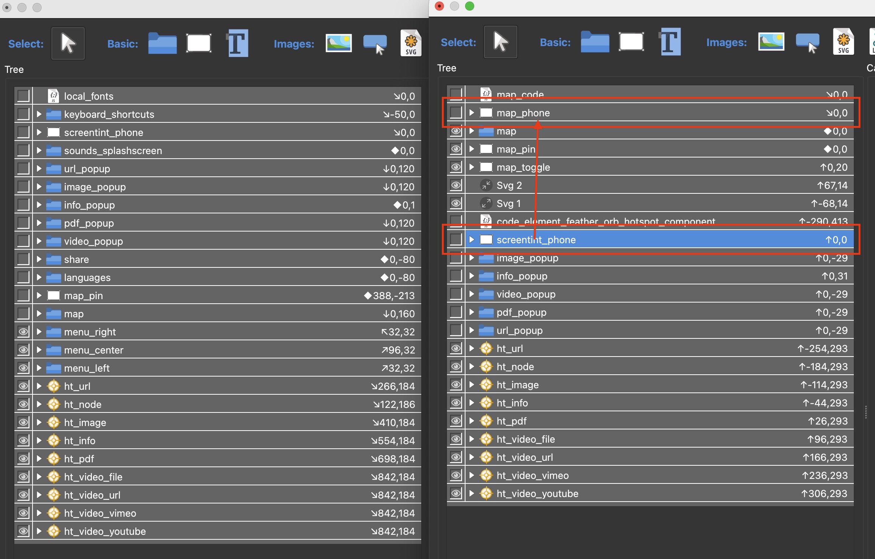This screenshot has height=559, width=875.
Task: Show keyboard_shortcuts via its visibility checkbox
Action: click(23, 114)
